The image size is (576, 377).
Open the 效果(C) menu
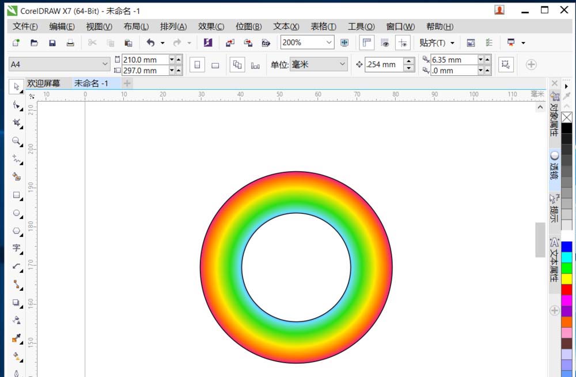[211, 26]
